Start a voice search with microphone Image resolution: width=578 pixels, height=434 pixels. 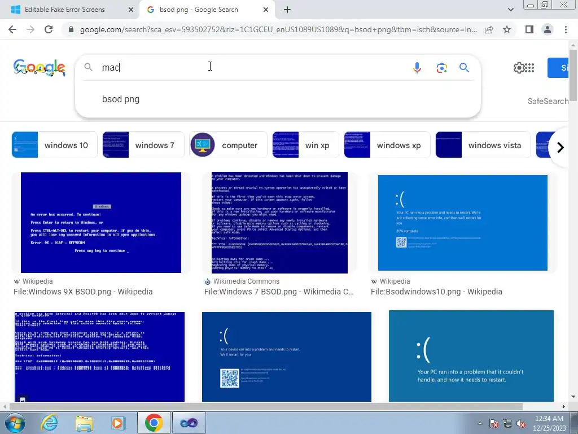pyautogui.click(x=417, y=68)
